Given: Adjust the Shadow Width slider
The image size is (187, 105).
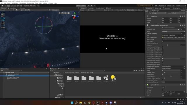Looking at the screenshot, I should pyautogui.click(x=171, y=72).
